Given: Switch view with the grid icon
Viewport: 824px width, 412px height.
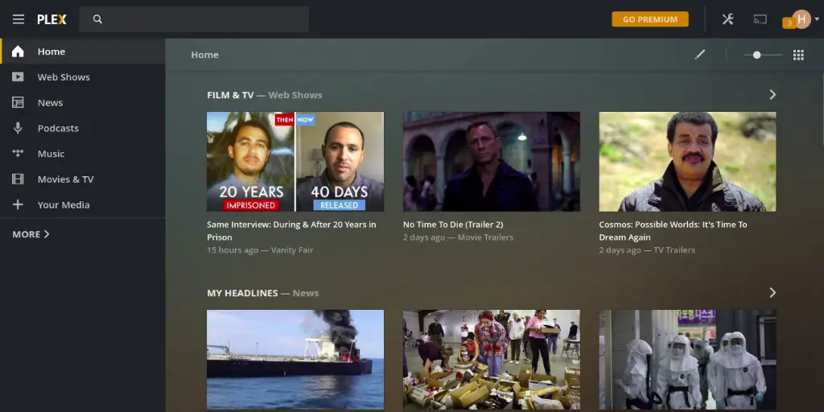Looking at the screenshot, I should pos(798,55).
